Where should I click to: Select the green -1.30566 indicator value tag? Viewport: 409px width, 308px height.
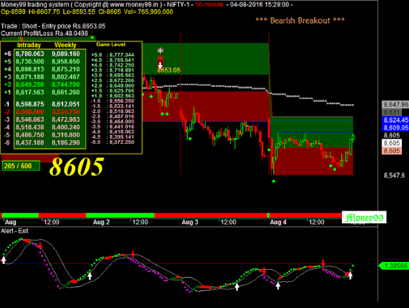tap(394, 266)
